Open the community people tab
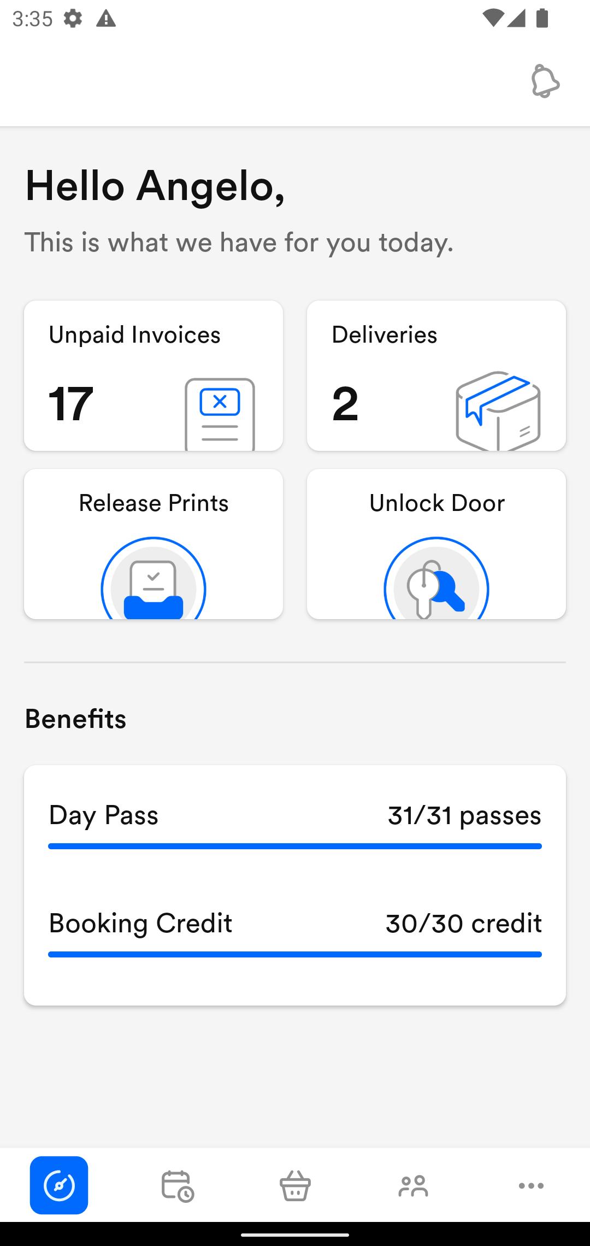 (x=413, y=1185)
